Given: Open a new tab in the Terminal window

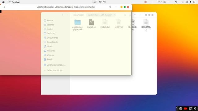Looking at the screenshot, I should [5, 7].
